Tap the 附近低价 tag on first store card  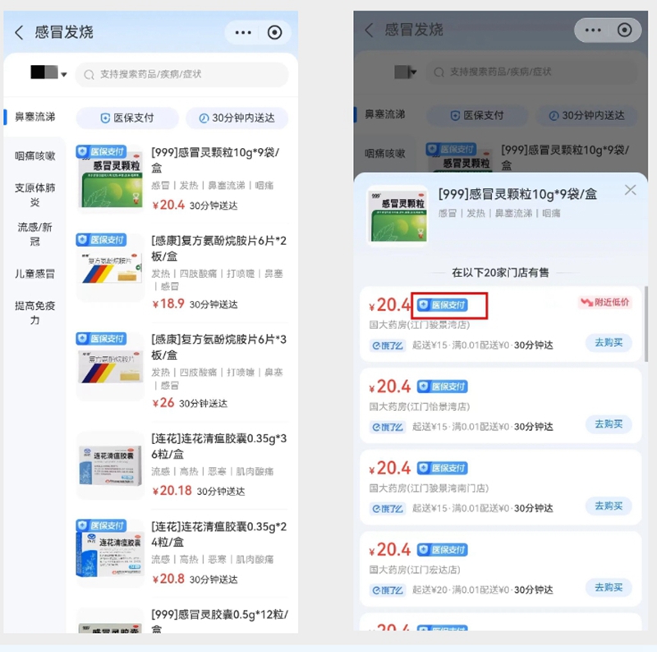click(x=605, y=302)
